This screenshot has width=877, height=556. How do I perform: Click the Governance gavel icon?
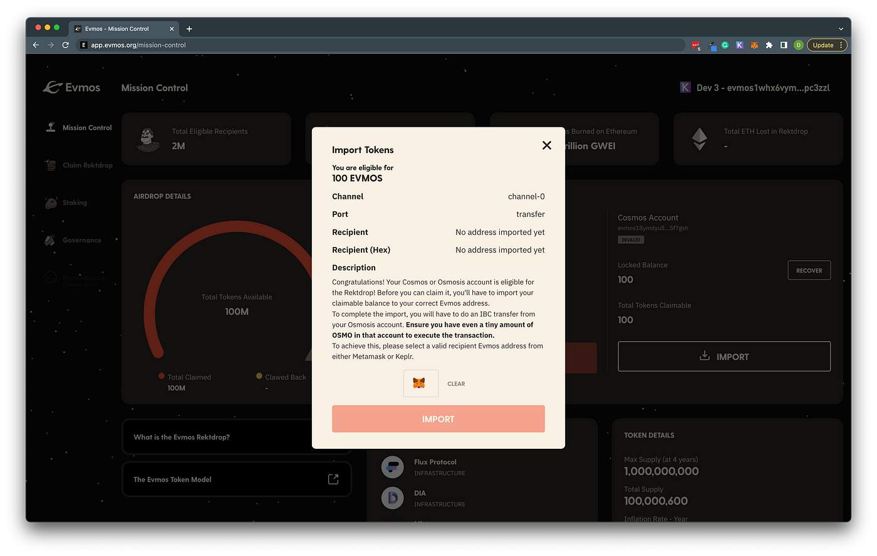[x=50, y=240]
